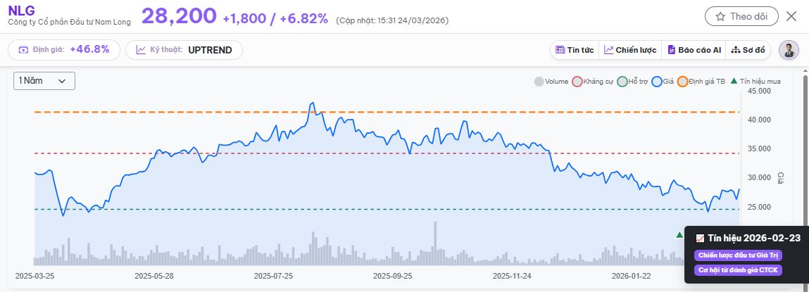The width and height of the screenshot is (809, 292).
Task: Click the line chart icon beside Chiến lược
Action: [608, 50]
